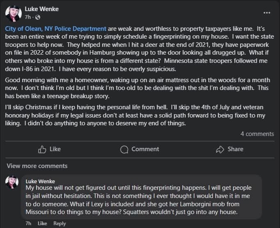Click the Comment text label under the post
The width and height of the screenshot is (280, 228).
(x=145, y=149)
